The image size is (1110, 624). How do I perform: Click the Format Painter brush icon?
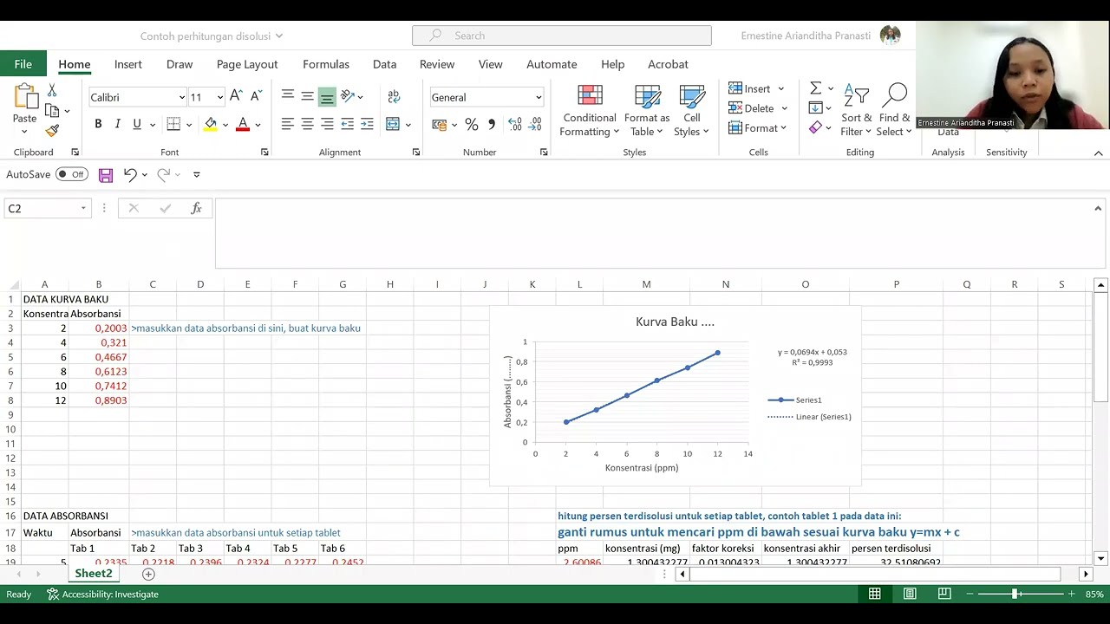(x=52, y=131)
